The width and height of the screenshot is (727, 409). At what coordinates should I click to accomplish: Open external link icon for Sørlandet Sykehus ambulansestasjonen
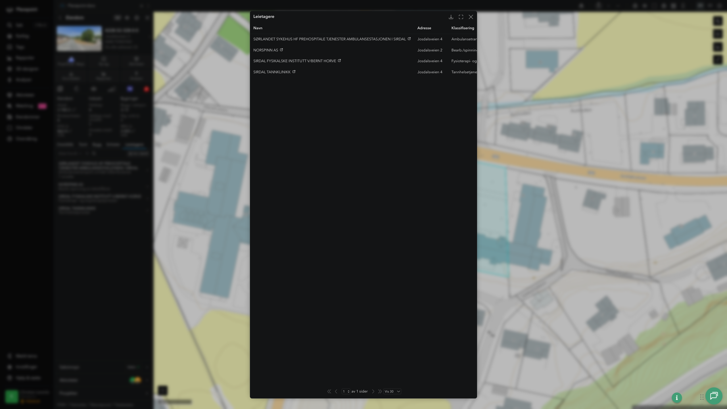(409, 39)
